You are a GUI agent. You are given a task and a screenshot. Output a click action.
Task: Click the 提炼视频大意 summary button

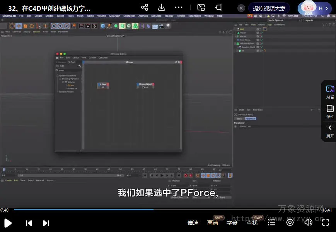click(x=269, y=8)
